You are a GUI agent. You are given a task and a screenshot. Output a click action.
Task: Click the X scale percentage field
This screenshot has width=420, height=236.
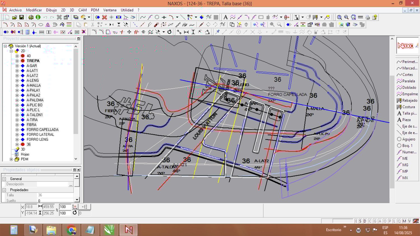(65, 207)
